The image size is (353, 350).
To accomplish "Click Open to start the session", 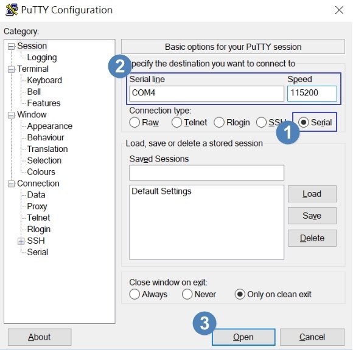I will click(x=243, y=337).
